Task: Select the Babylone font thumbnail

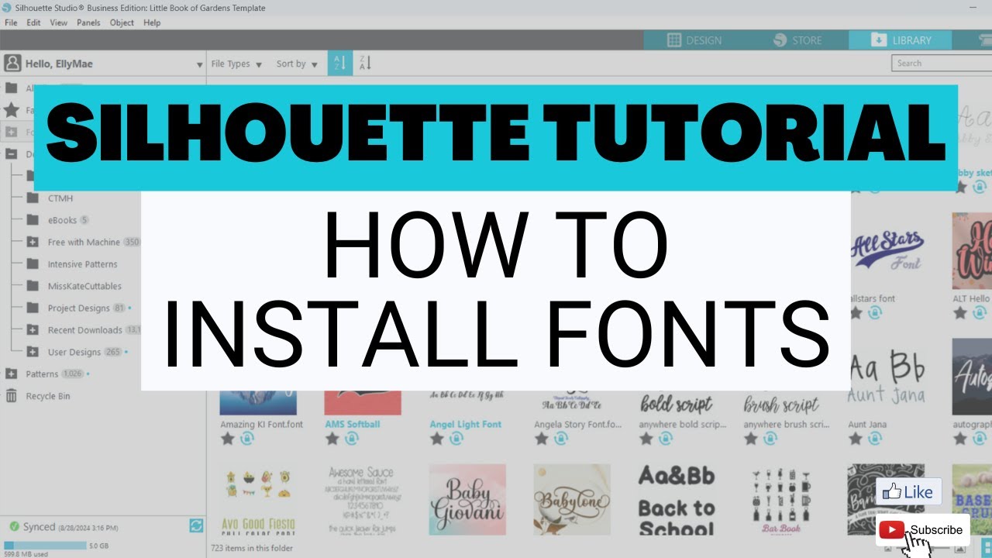Action: (x=572, y=499)
